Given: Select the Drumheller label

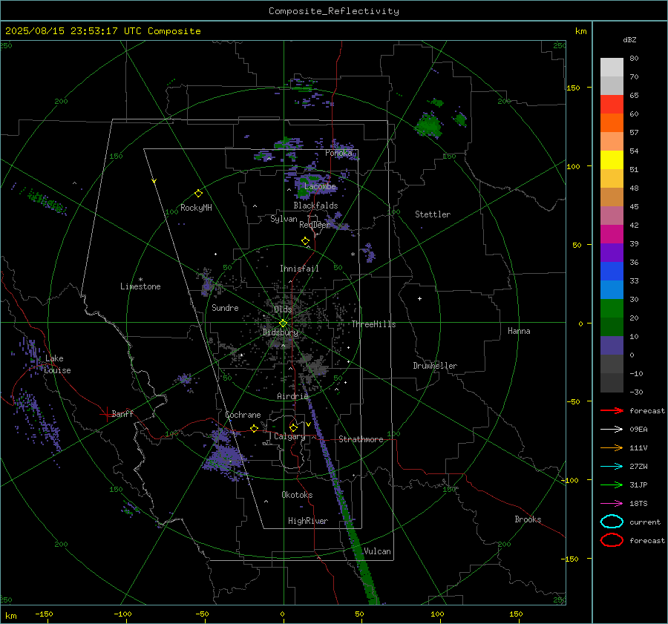Looking at the screenshot, I should (435, 366).
